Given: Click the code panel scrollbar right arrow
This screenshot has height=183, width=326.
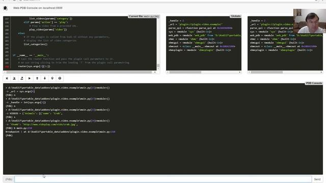Looking at the screenshot, I should point(155,72).
